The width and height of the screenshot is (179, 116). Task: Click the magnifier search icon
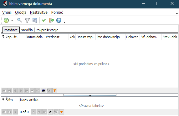[20, 20]
